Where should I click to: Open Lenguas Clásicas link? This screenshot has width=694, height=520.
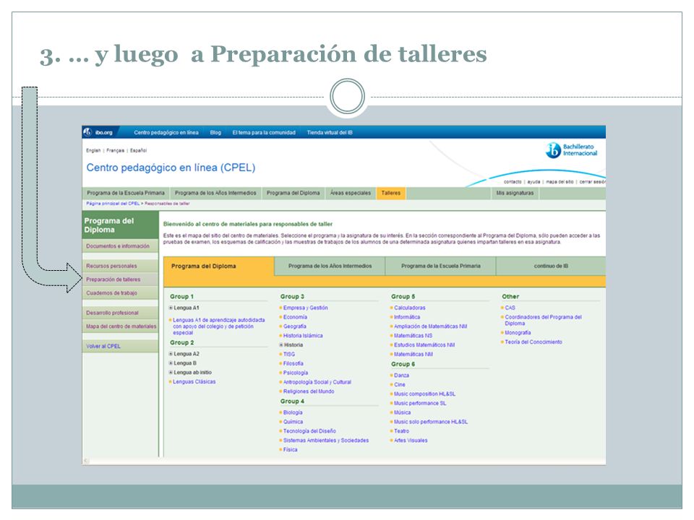click(194, 381)
